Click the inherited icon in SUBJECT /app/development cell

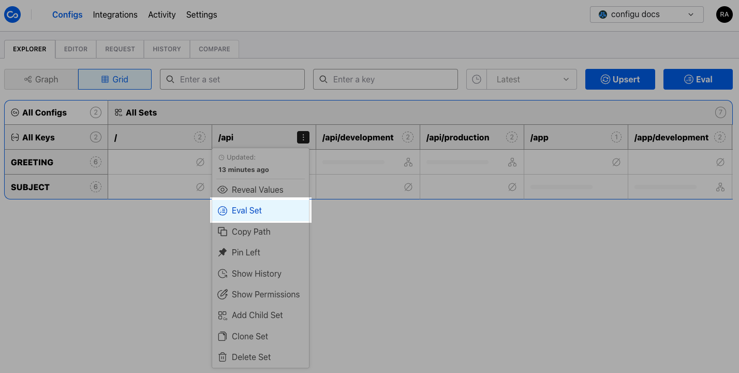click(x=720, y=187)
